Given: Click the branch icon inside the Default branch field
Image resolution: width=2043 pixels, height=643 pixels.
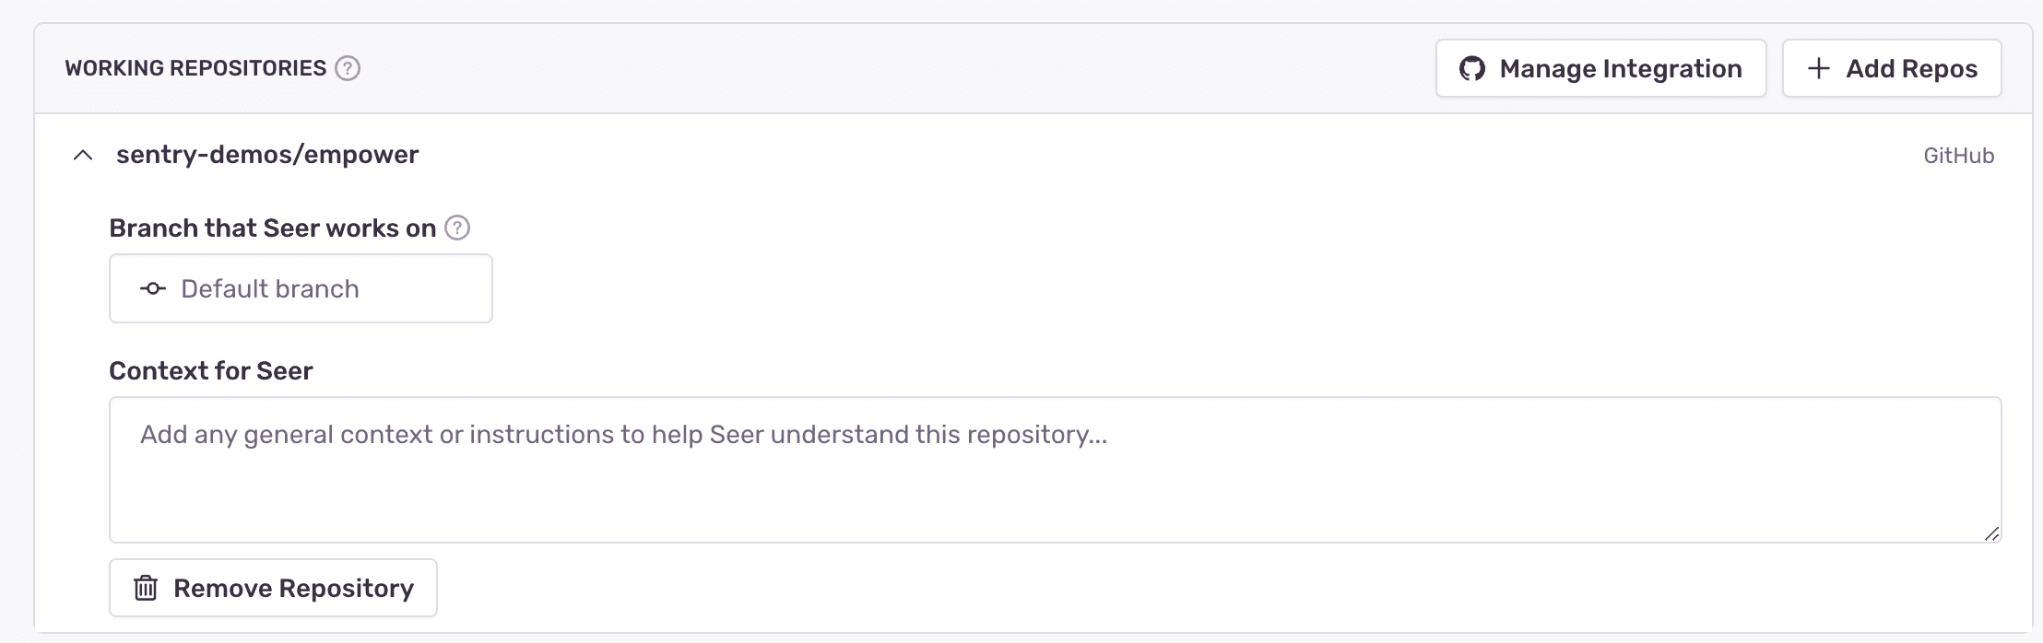Looking at the screenshot, I should (152, 288).
